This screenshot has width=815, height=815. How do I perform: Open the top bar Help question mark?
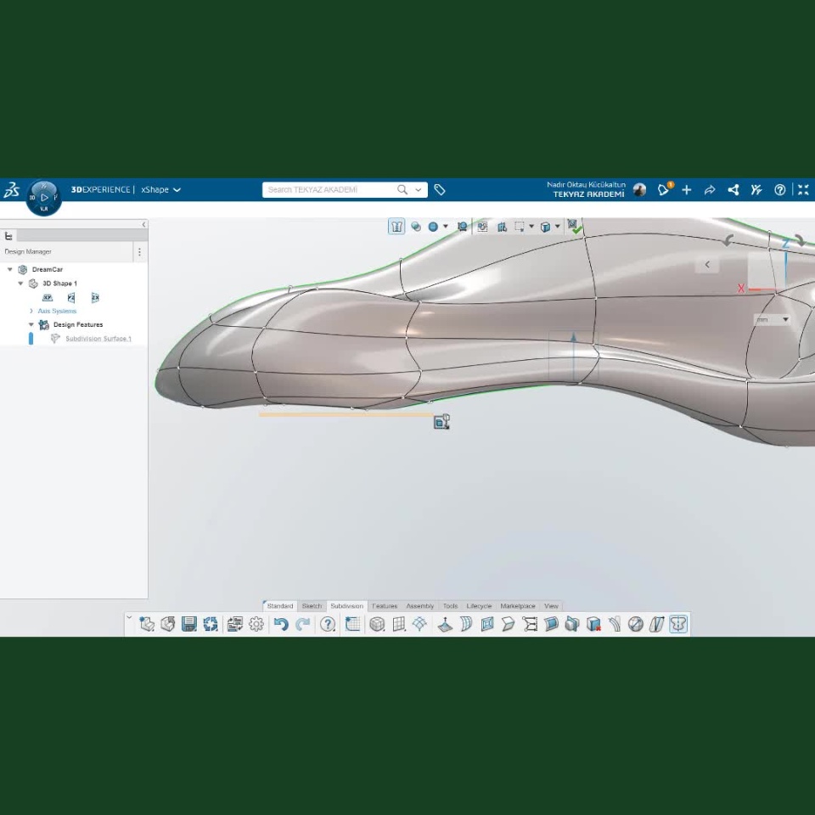(x=779, y=190)
